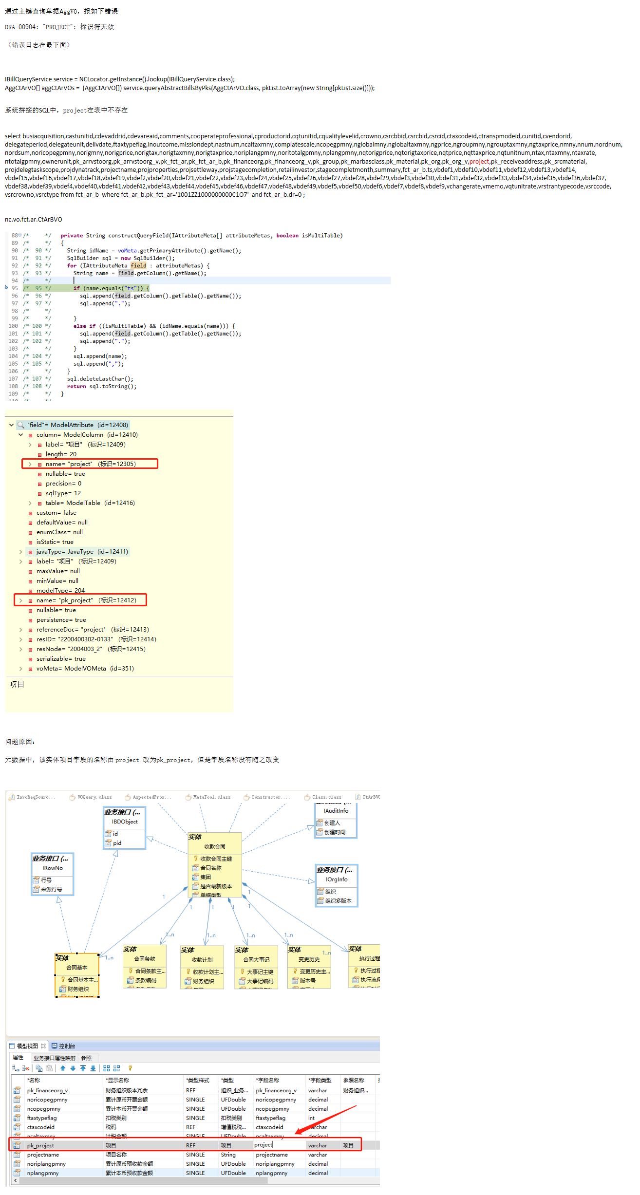Image resolution: width=640 pixels, height=1195 pixels.
Task: Close the 模型视图 view with its X icon
Action: [x=43, y=1046]
